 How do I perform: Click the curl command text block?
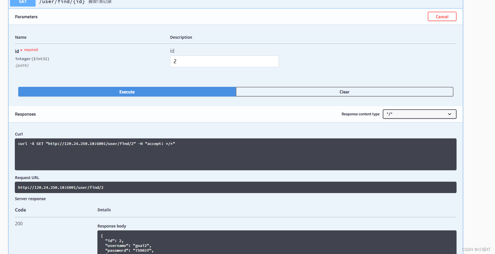pos(236,154)
